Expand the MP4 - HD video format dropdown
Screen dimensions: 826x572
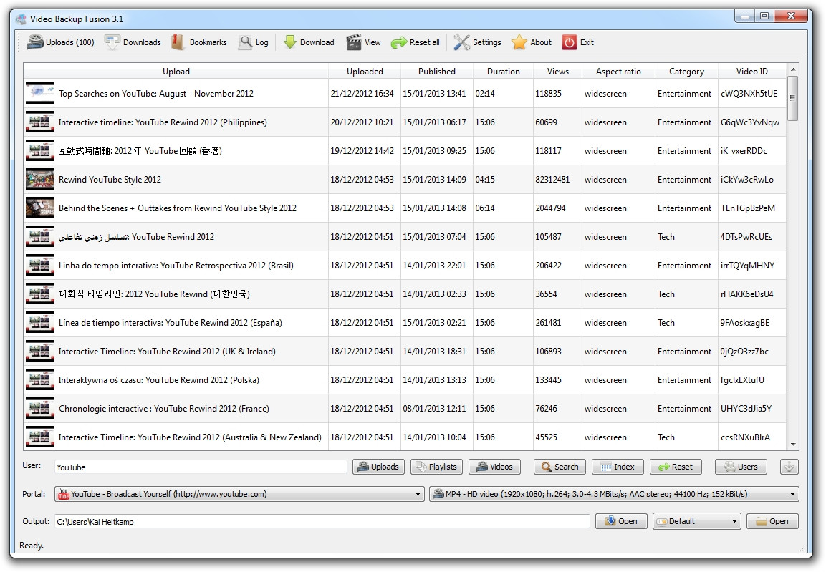click(614, 494)
